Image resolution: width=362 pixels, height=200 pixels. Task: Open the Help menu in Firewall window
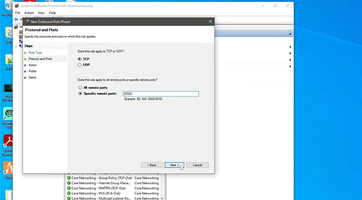52,13
